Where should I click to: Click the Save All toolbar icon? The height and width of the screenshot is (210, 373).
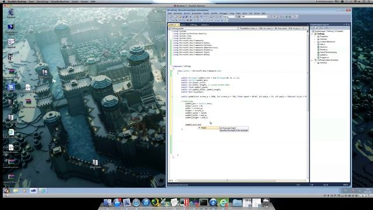(x=186, y=17)
